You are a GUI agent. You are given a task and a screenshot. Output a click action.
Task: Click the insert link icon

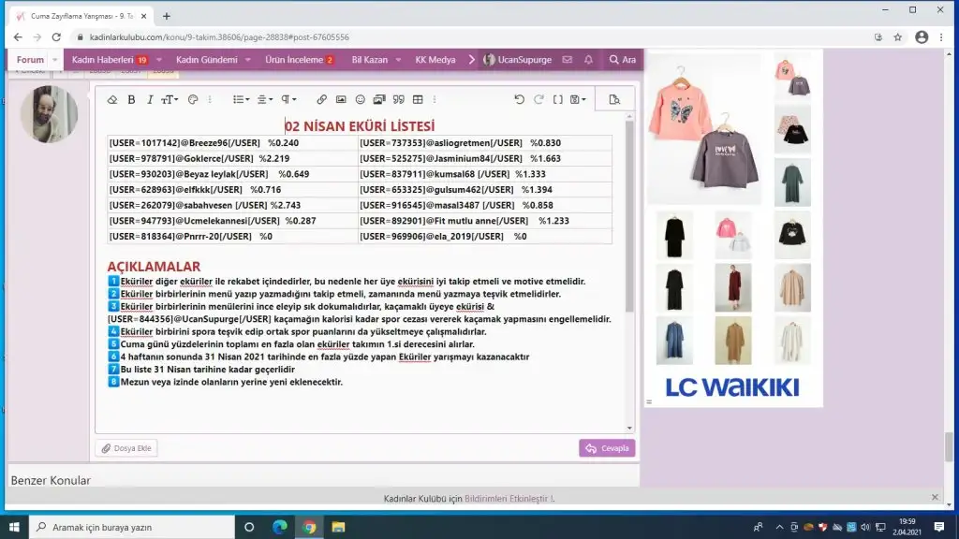tap(321, 99)
